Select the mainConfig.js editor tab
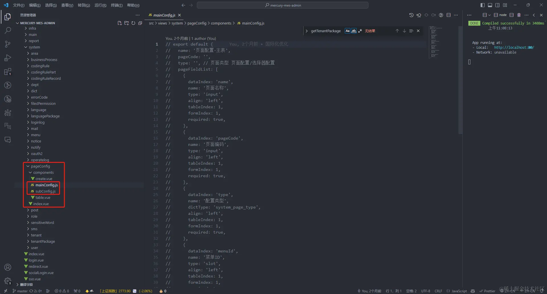The height and width of the screenshot is (294, 547). pyautogui.click(x=164, y=15)
